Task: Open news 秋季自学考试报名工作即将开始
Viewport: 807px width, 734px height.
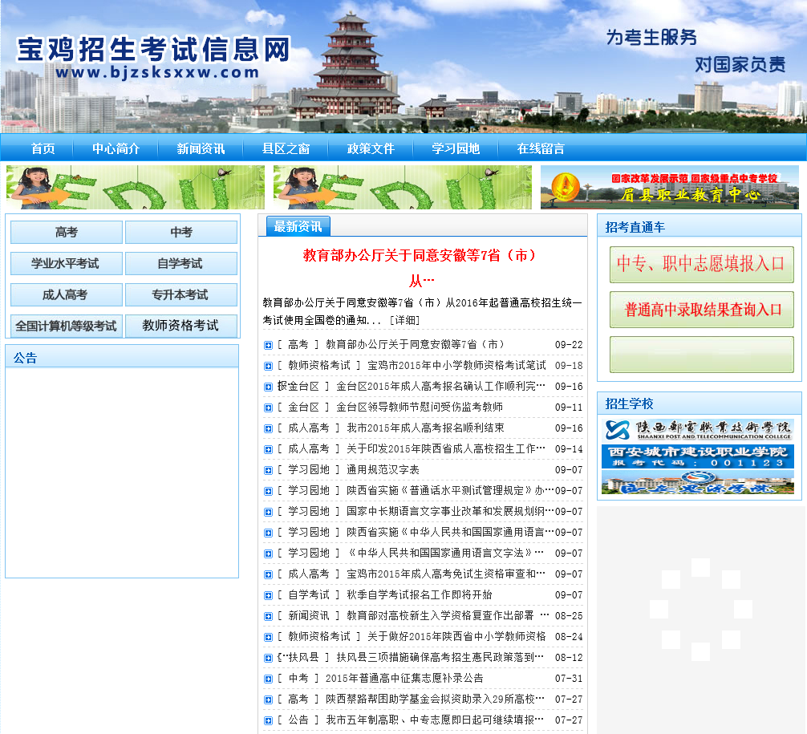Action: pos(420,594)
